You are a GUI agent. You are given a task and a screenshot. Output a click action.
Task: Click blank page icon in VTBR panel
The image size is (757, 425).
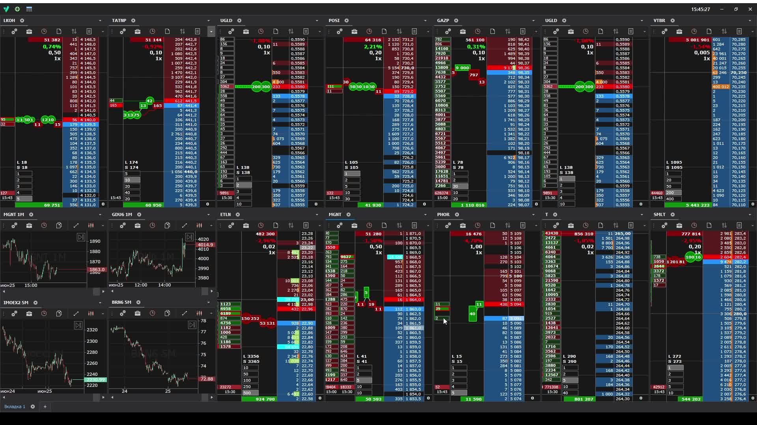709,31
